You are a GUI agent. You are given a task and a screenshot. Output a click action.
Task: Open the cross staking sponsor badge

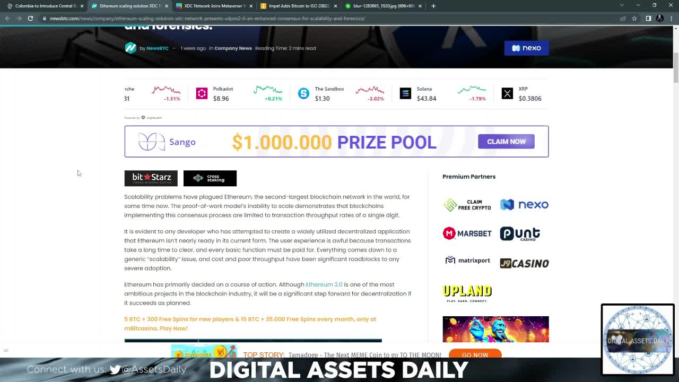point(210,178)
